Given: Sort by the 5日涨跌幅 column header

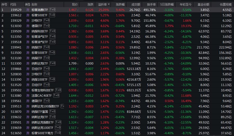Looking at the screenshot, I should click(167, 4).
